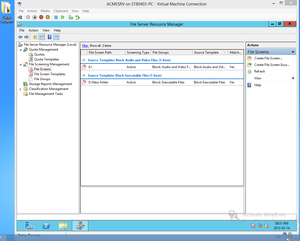Open the Media menu

click(x=45, y=11)
